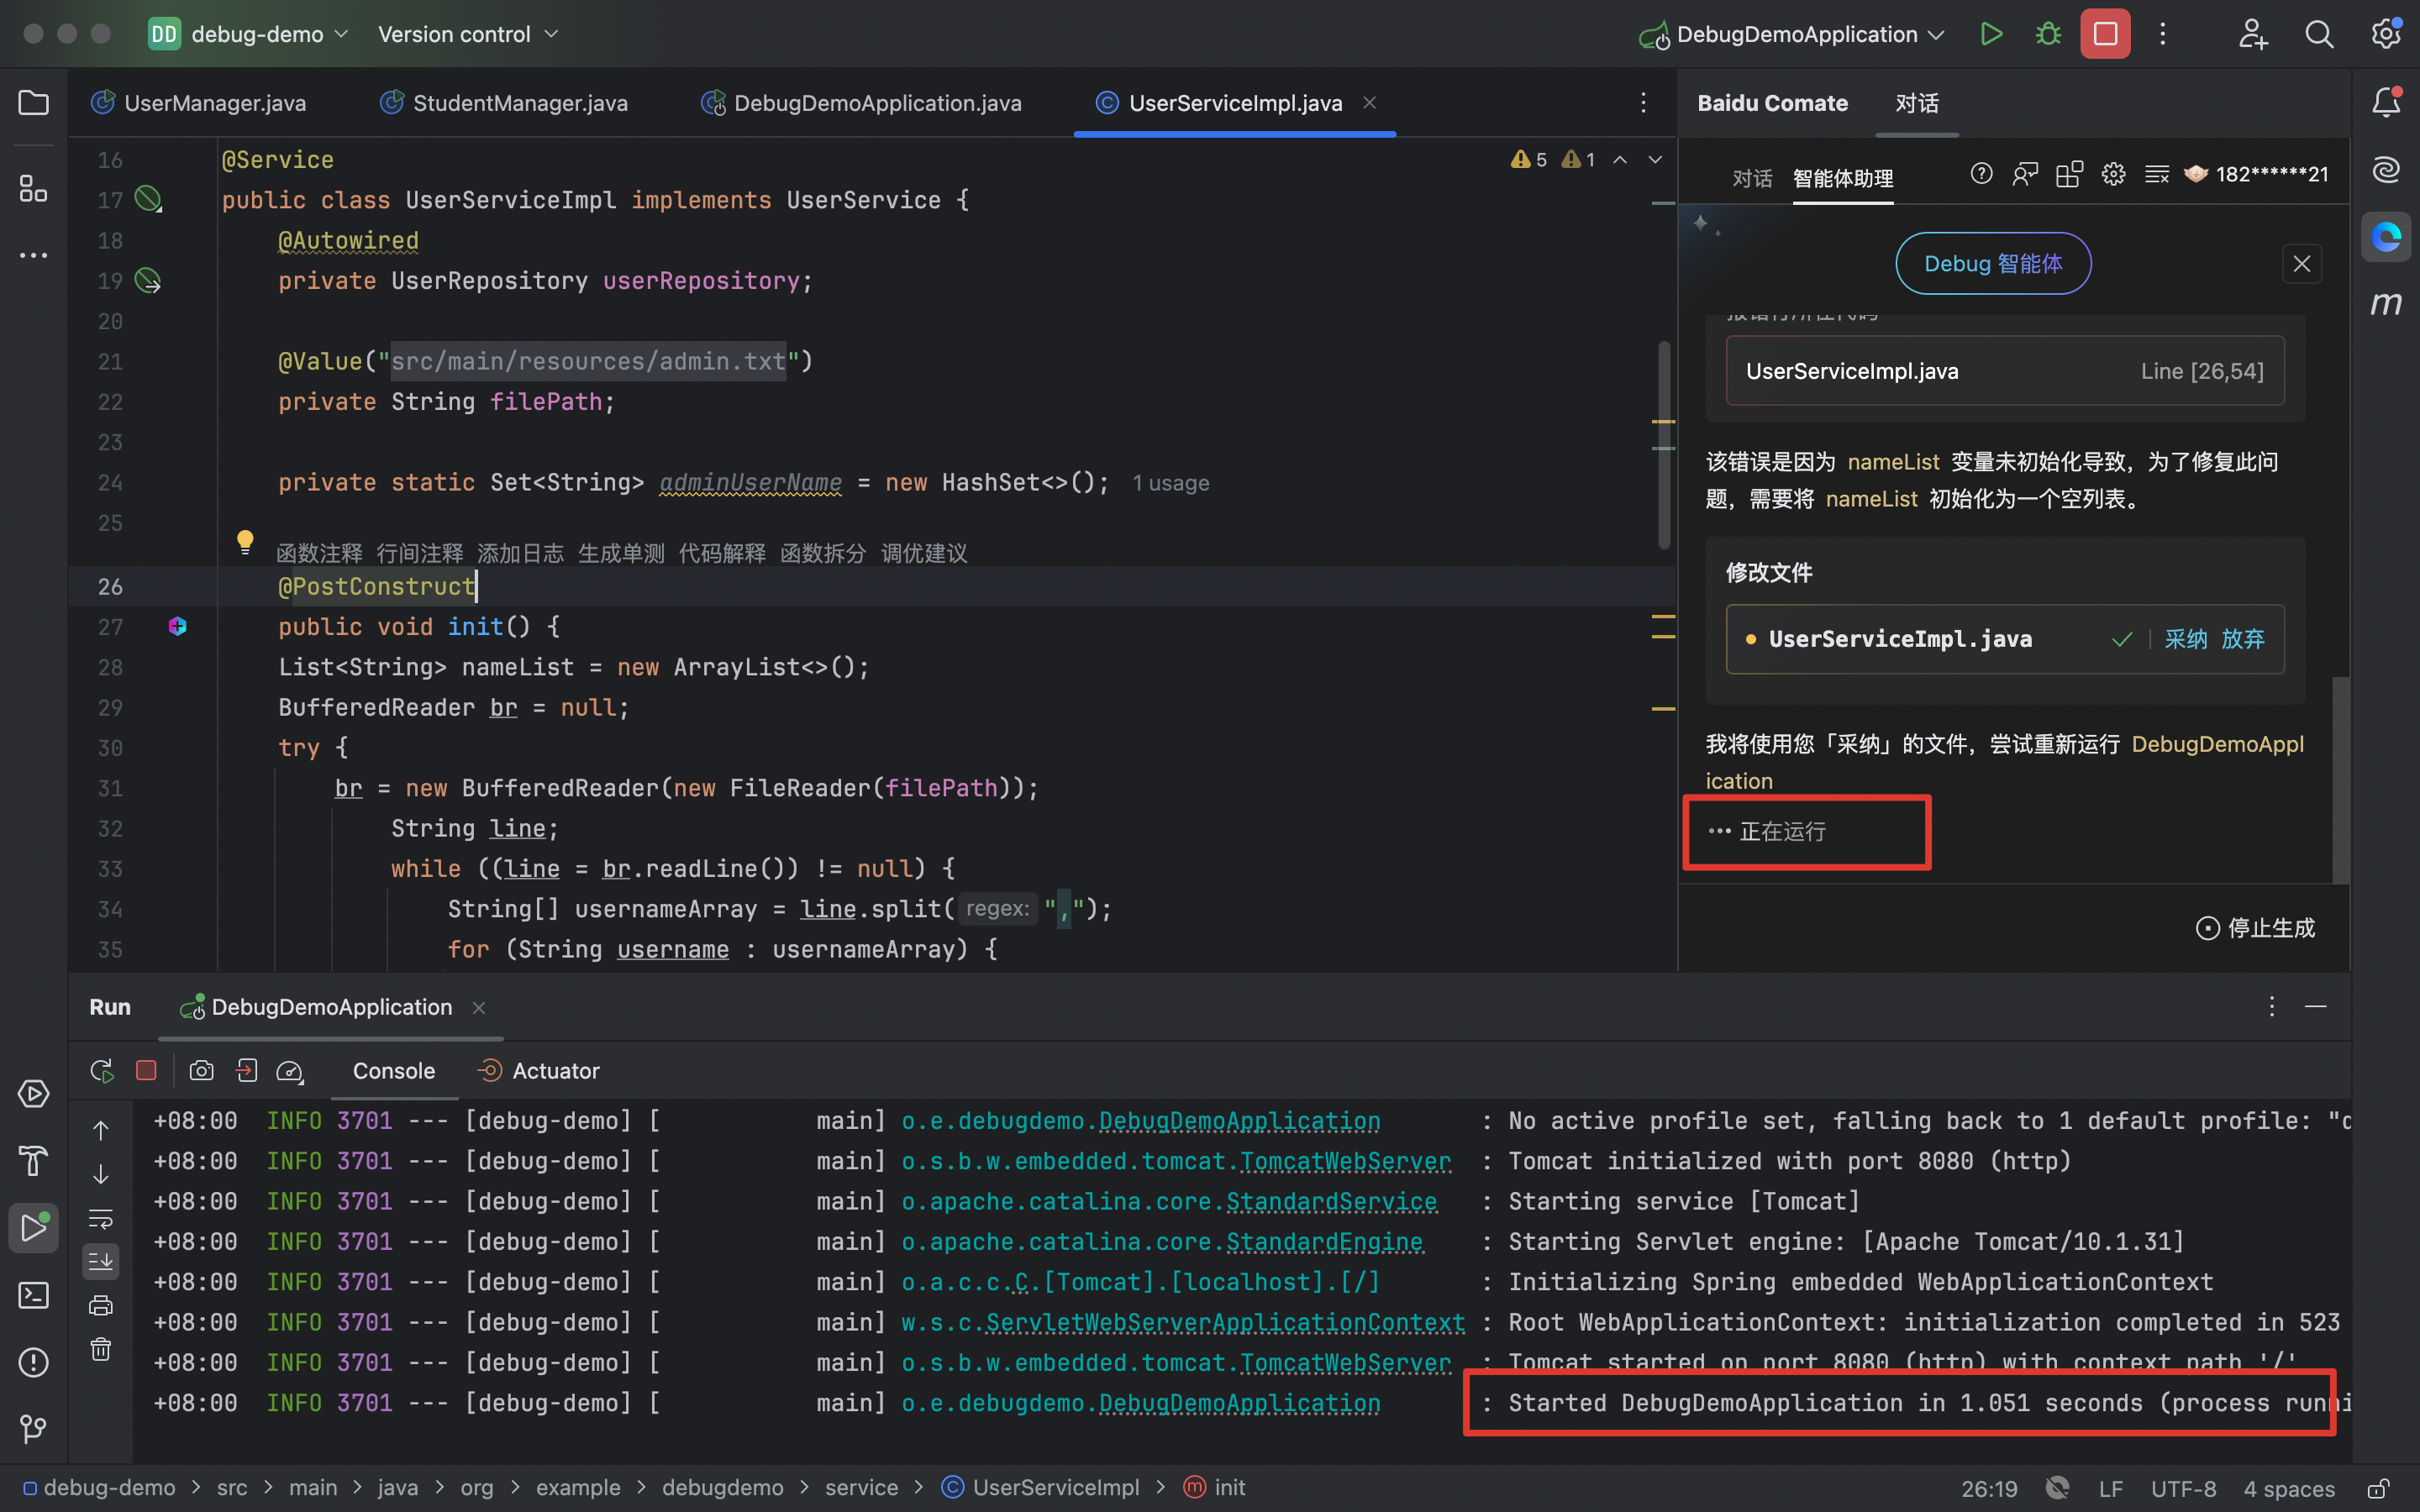Take thread dump camera icon
The width and height of the screenshot is (2420, 1512).
tap(201, 1071)
